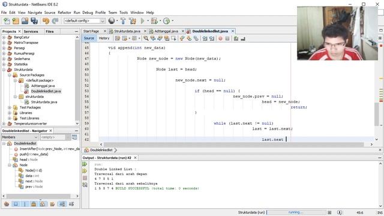
Task: Open the Source menu
Action: 50,12
